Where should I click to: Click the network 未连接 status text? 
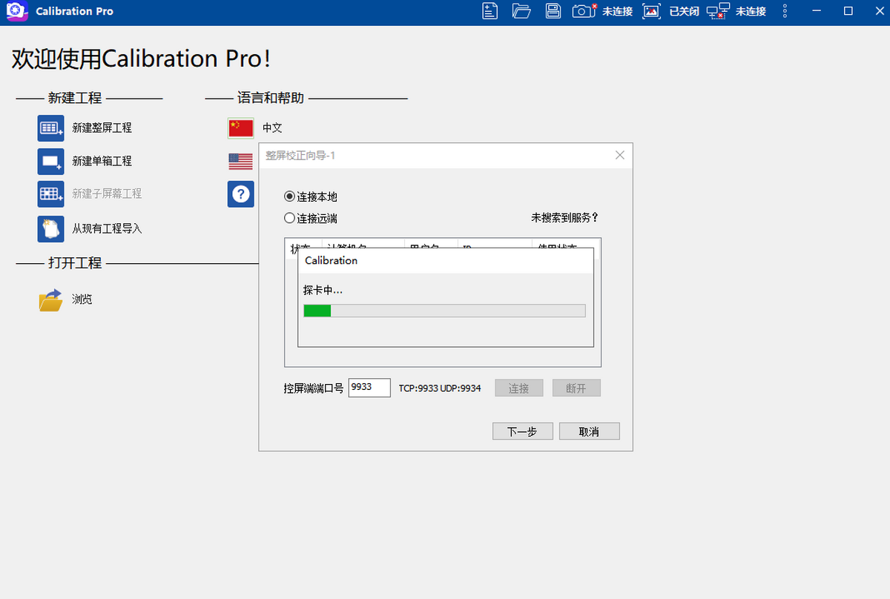tap(751, 11)
